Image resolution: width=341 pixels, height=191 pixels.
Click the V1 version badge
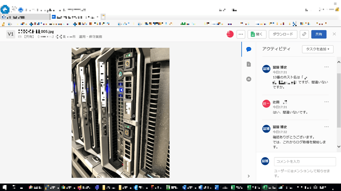click(11, 34)
